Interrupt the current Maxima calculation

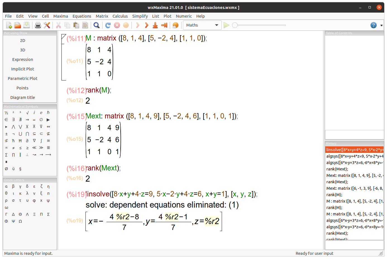pos(117,25)
